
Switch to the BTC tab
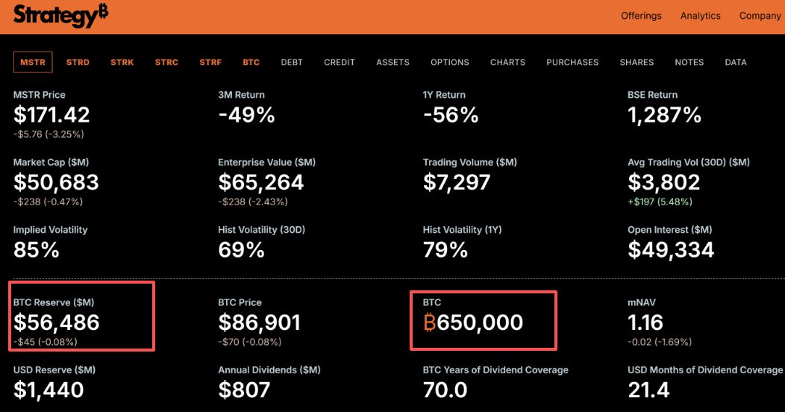(x=251, y=62)
